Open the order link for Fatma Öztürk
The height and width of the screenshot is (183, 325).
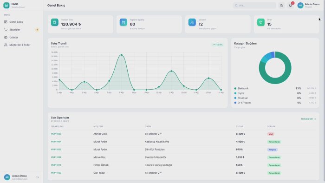tap(56, 165)
